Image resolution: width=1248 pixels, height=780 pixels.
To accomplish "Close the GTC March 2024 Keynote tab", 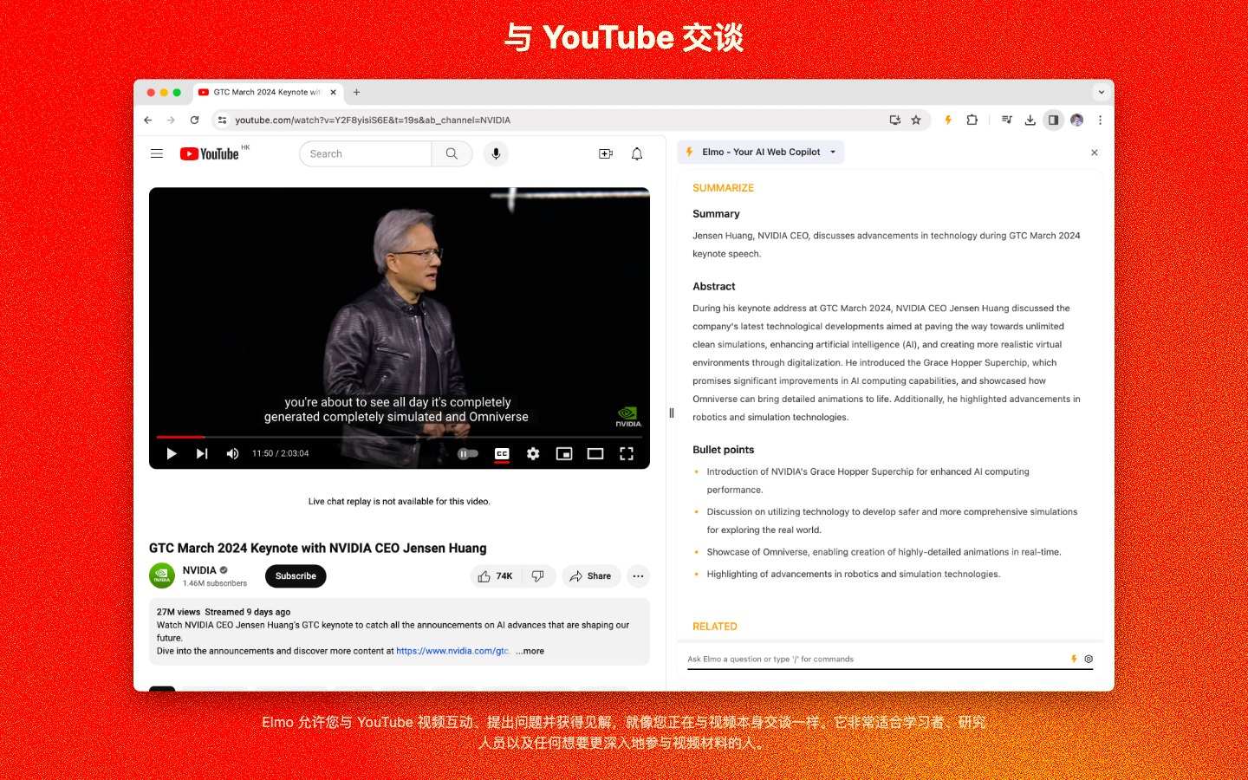I will (333, 92).
